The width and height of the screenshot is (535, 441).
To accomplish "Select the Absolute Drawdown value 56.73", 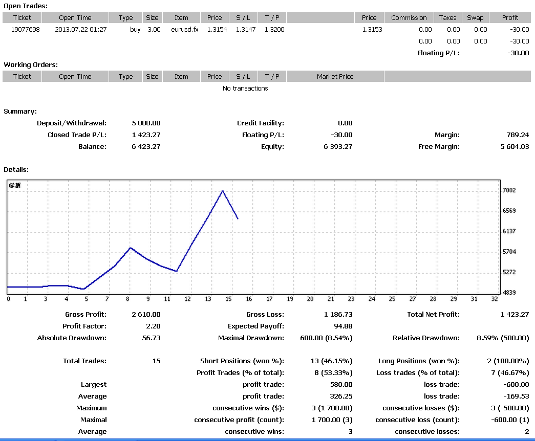I will tap(151, 338).
